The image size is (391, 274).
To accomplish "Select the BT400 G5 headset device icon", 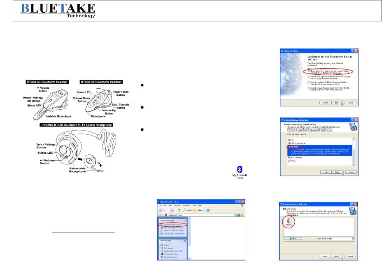I will click(289, 221).
